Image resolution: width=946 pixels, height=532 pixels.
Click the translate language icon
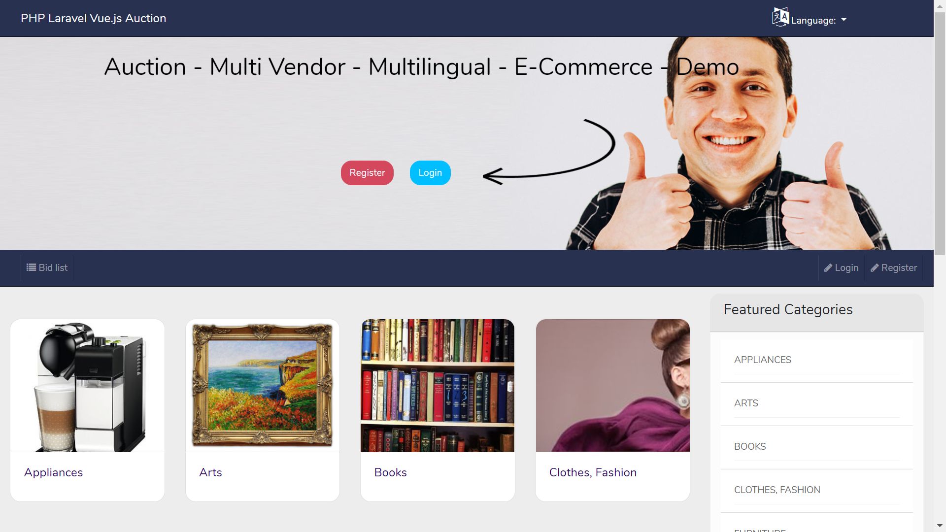click(x=780, y=17)
